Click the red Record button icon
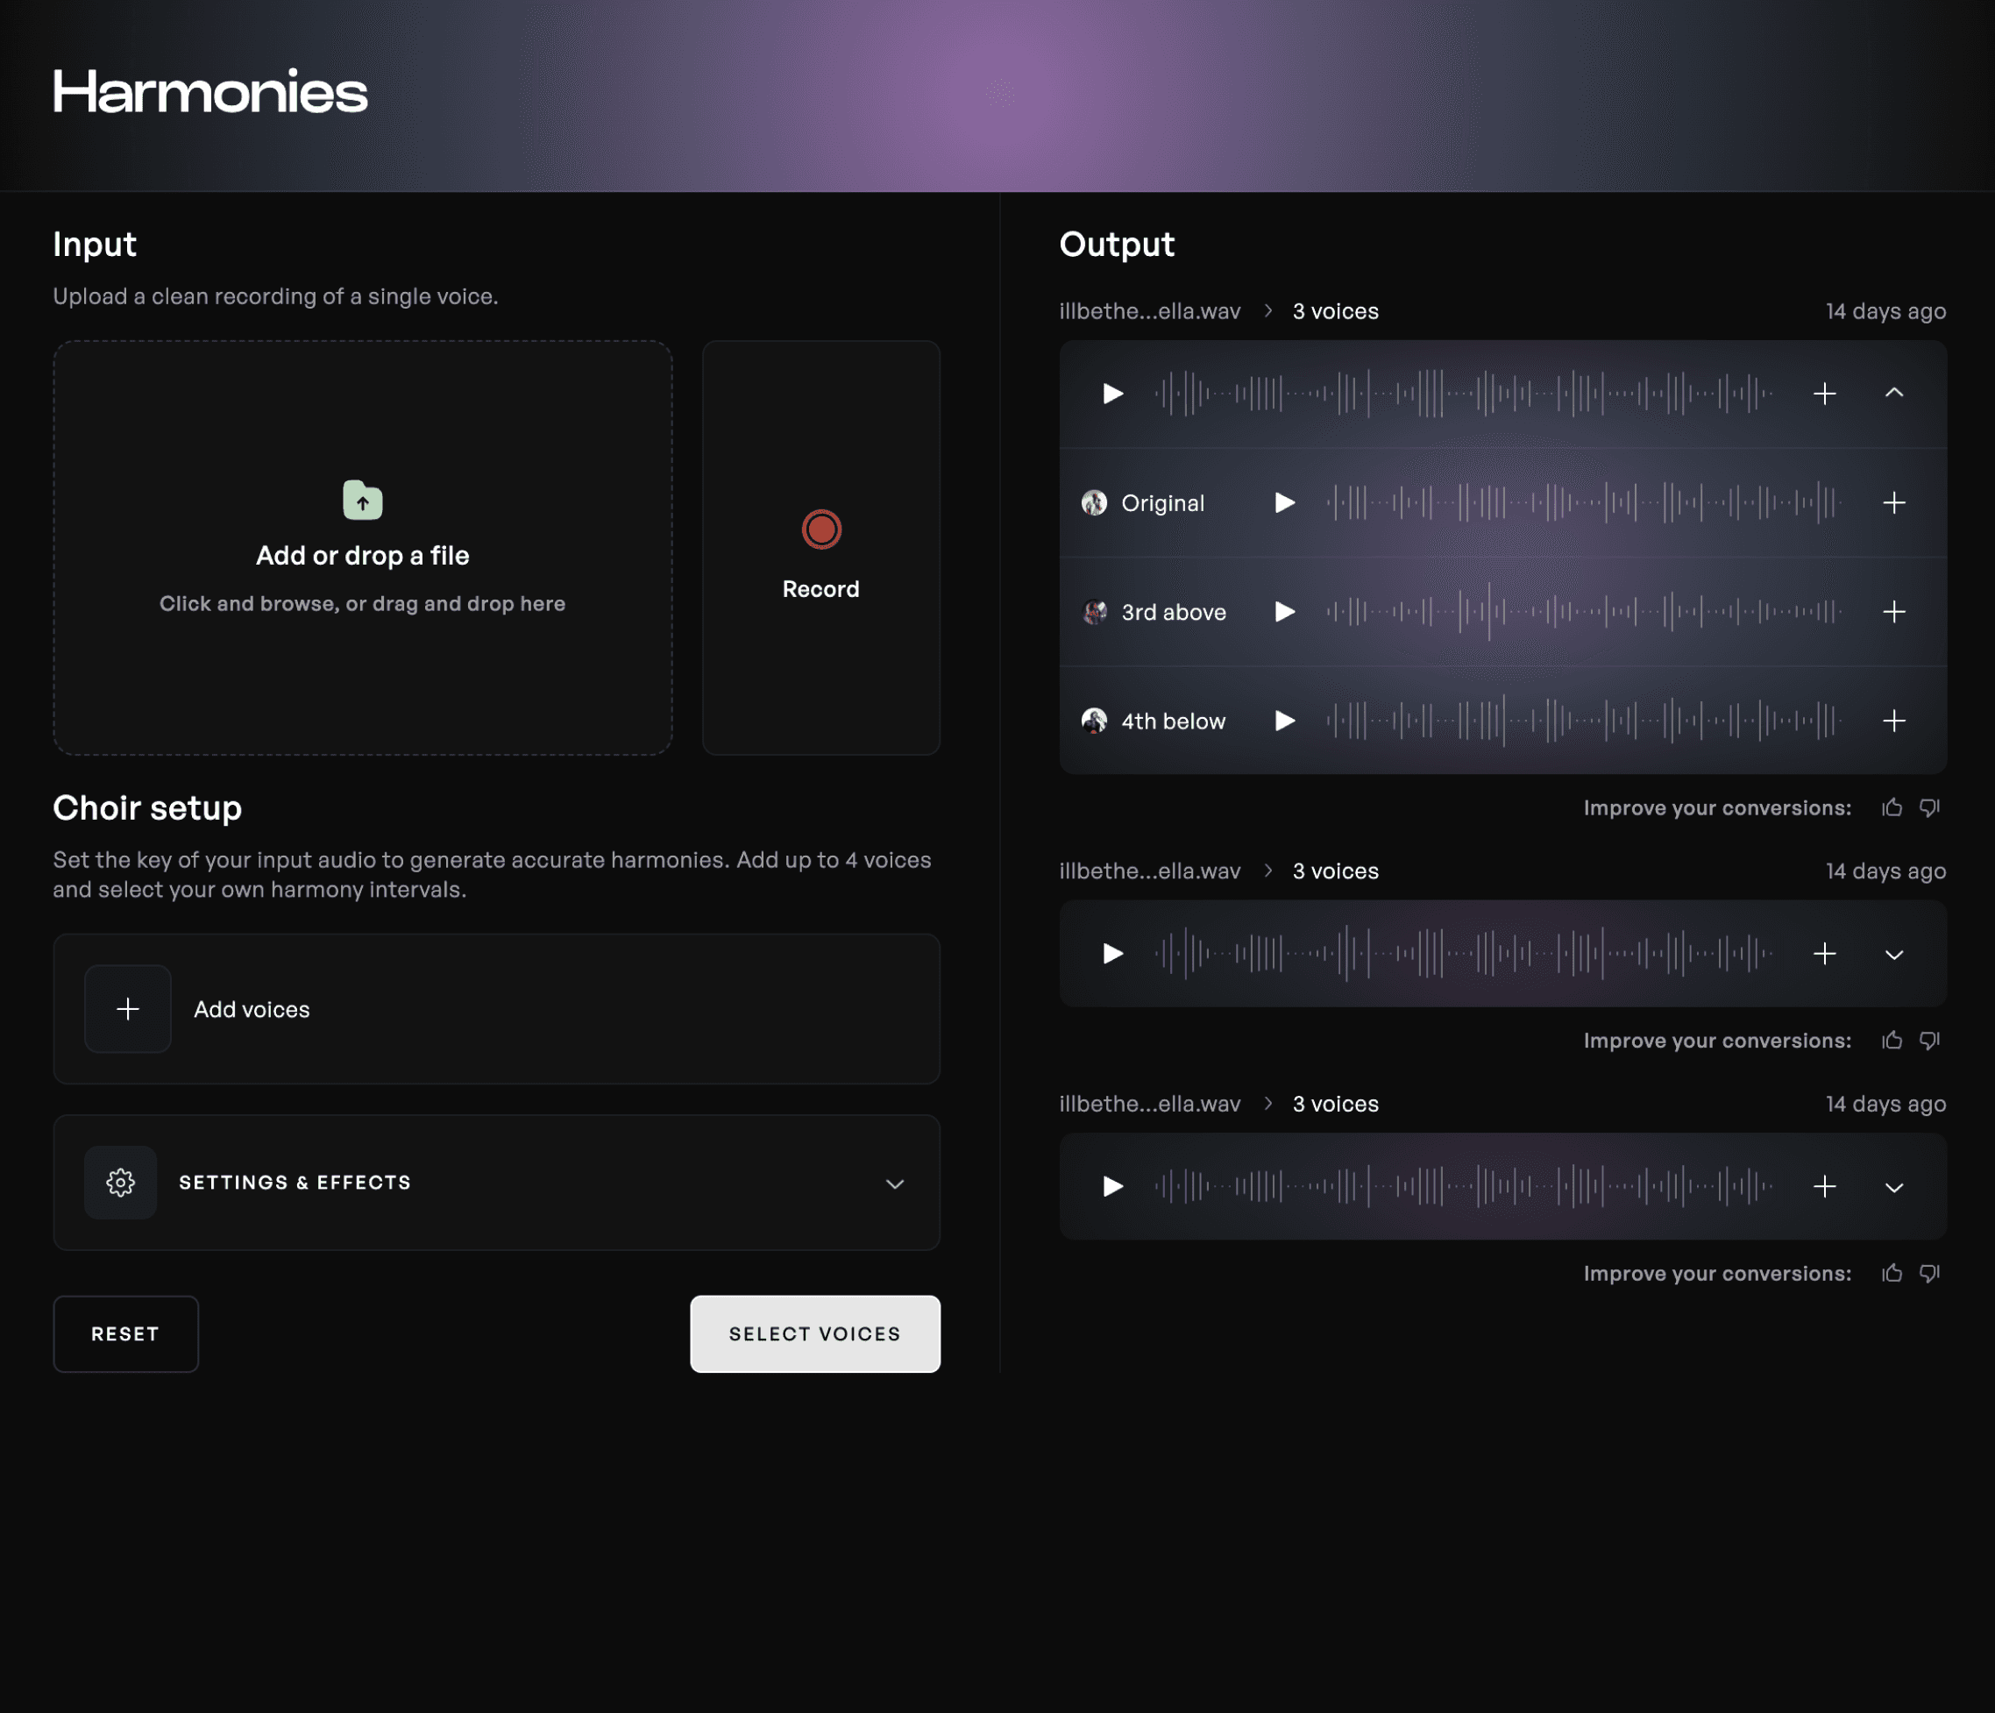This screenshot has height=1713, width=1995. click(x=821, y=529)
